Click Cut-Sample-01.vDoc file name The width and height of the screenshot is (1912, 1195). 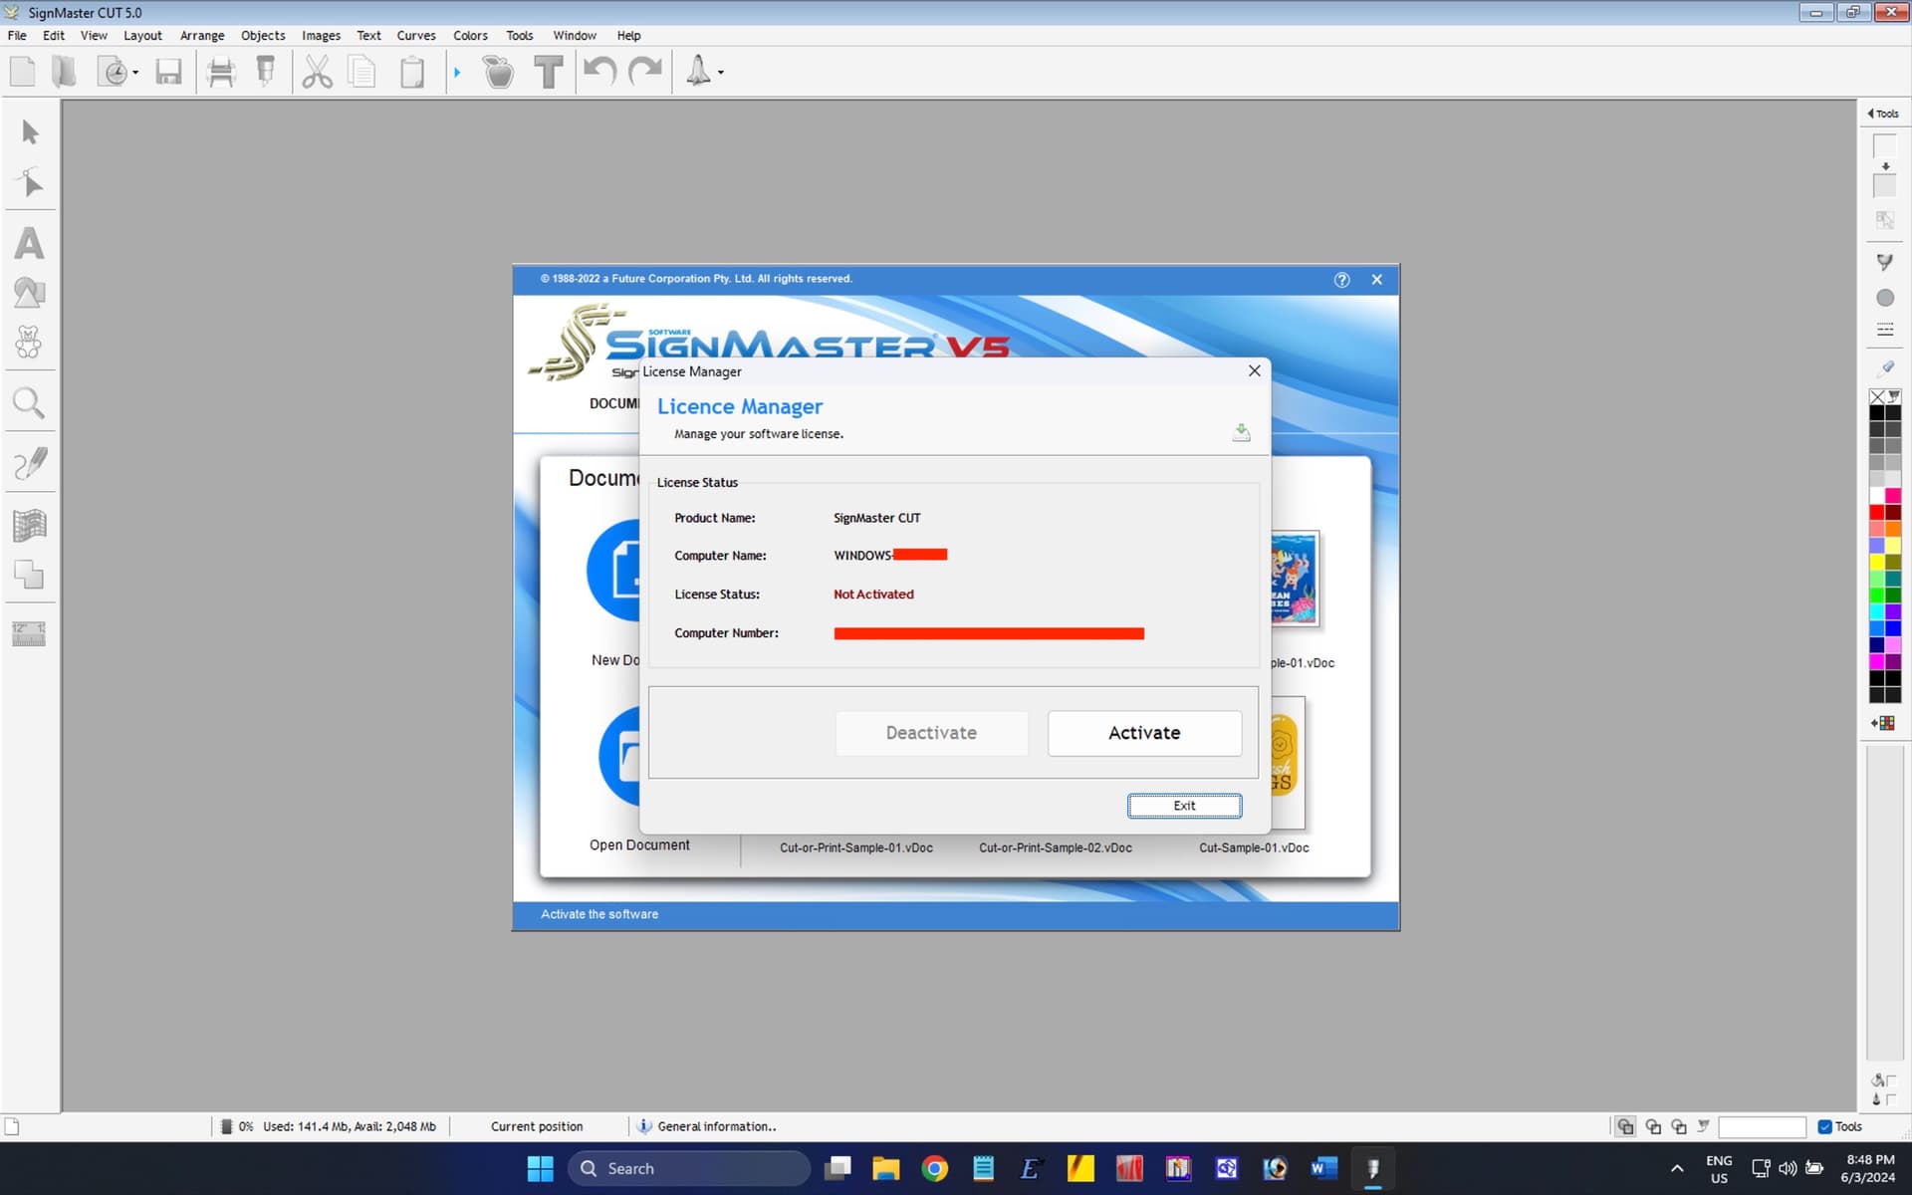[1254, 847]
